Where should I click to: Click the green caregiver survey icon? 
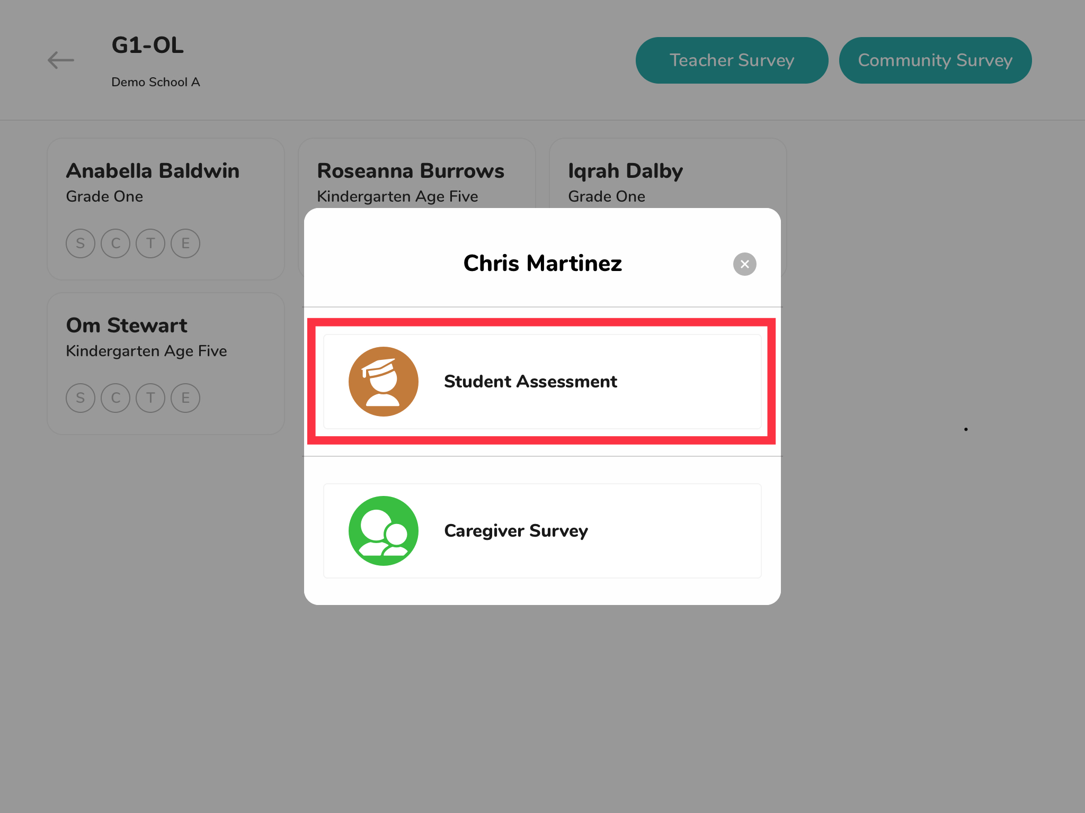click(383, 531)
